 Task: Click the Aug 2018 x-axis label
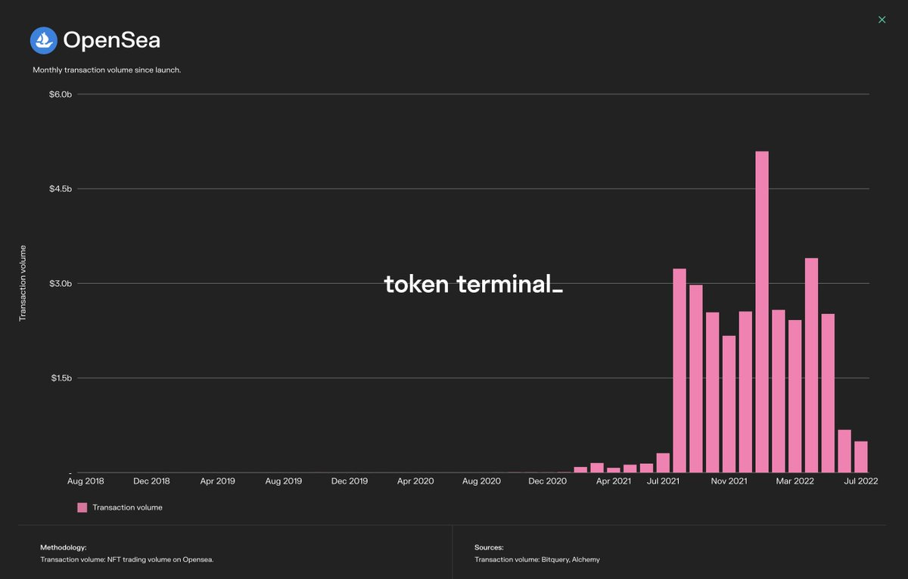click(x=86, y=481)
